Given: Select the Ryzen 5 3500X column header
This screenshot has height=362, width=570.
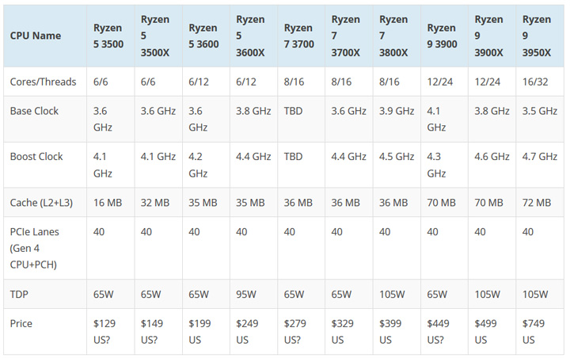Looking at the screenshot, I should point(158,36).
